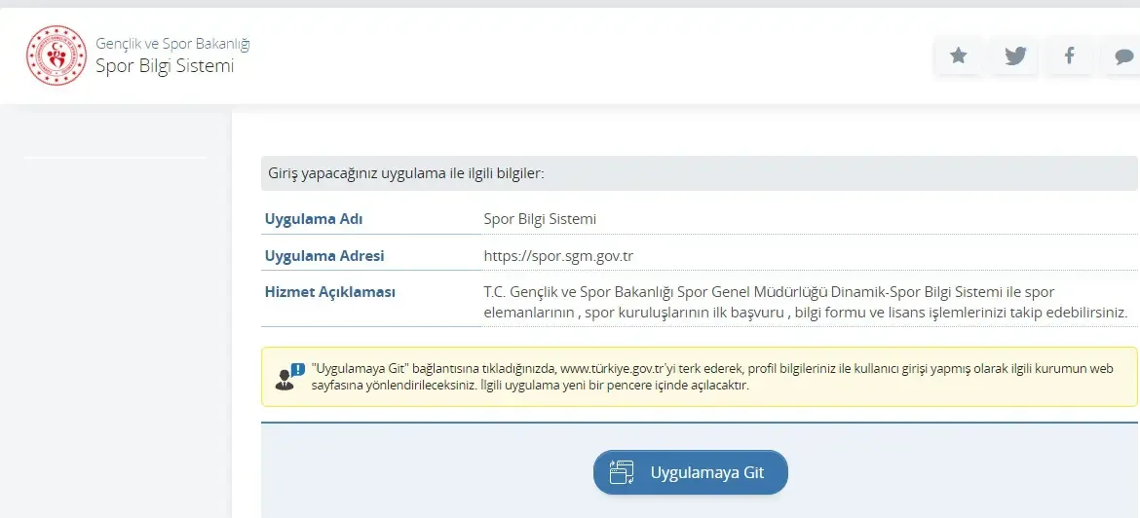
Task: Click the Uygulamaya Git button
Action: (x=691, y=472)
